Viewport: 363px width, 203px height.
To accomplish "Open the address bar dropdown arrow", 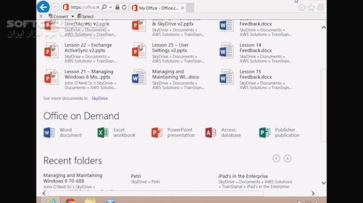I will (x=110, y=8).
